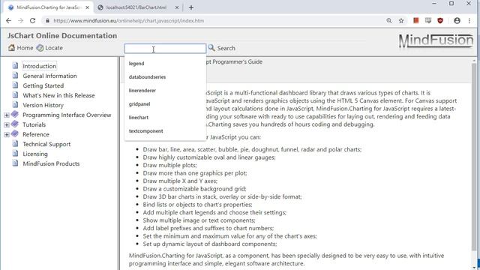Open the Version History topic
Image resolution: width=480 pixels, height=270 pixels.
43,105
